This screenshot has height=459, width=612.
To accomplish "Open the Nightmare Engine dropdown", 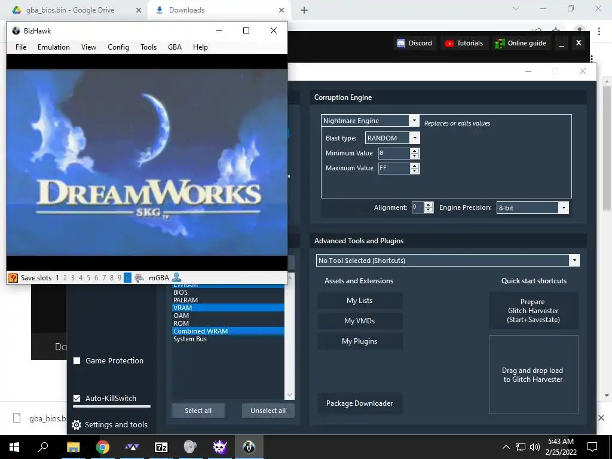I will (415, 121).
